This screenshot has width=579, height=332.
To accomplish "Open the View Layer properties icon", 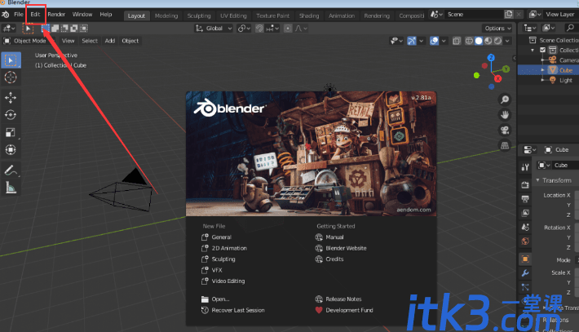I will point(525,213).
